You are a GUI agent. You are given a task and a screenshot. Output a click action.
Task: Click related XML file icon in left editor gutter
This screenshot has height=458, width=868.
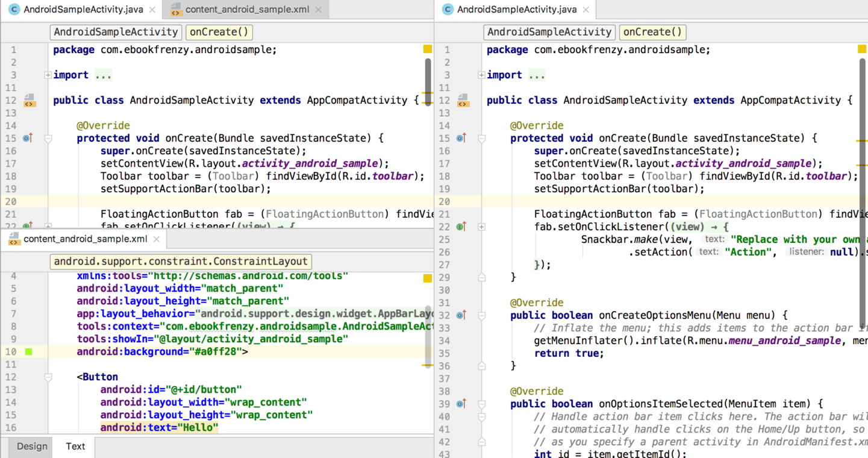[29, 101]
